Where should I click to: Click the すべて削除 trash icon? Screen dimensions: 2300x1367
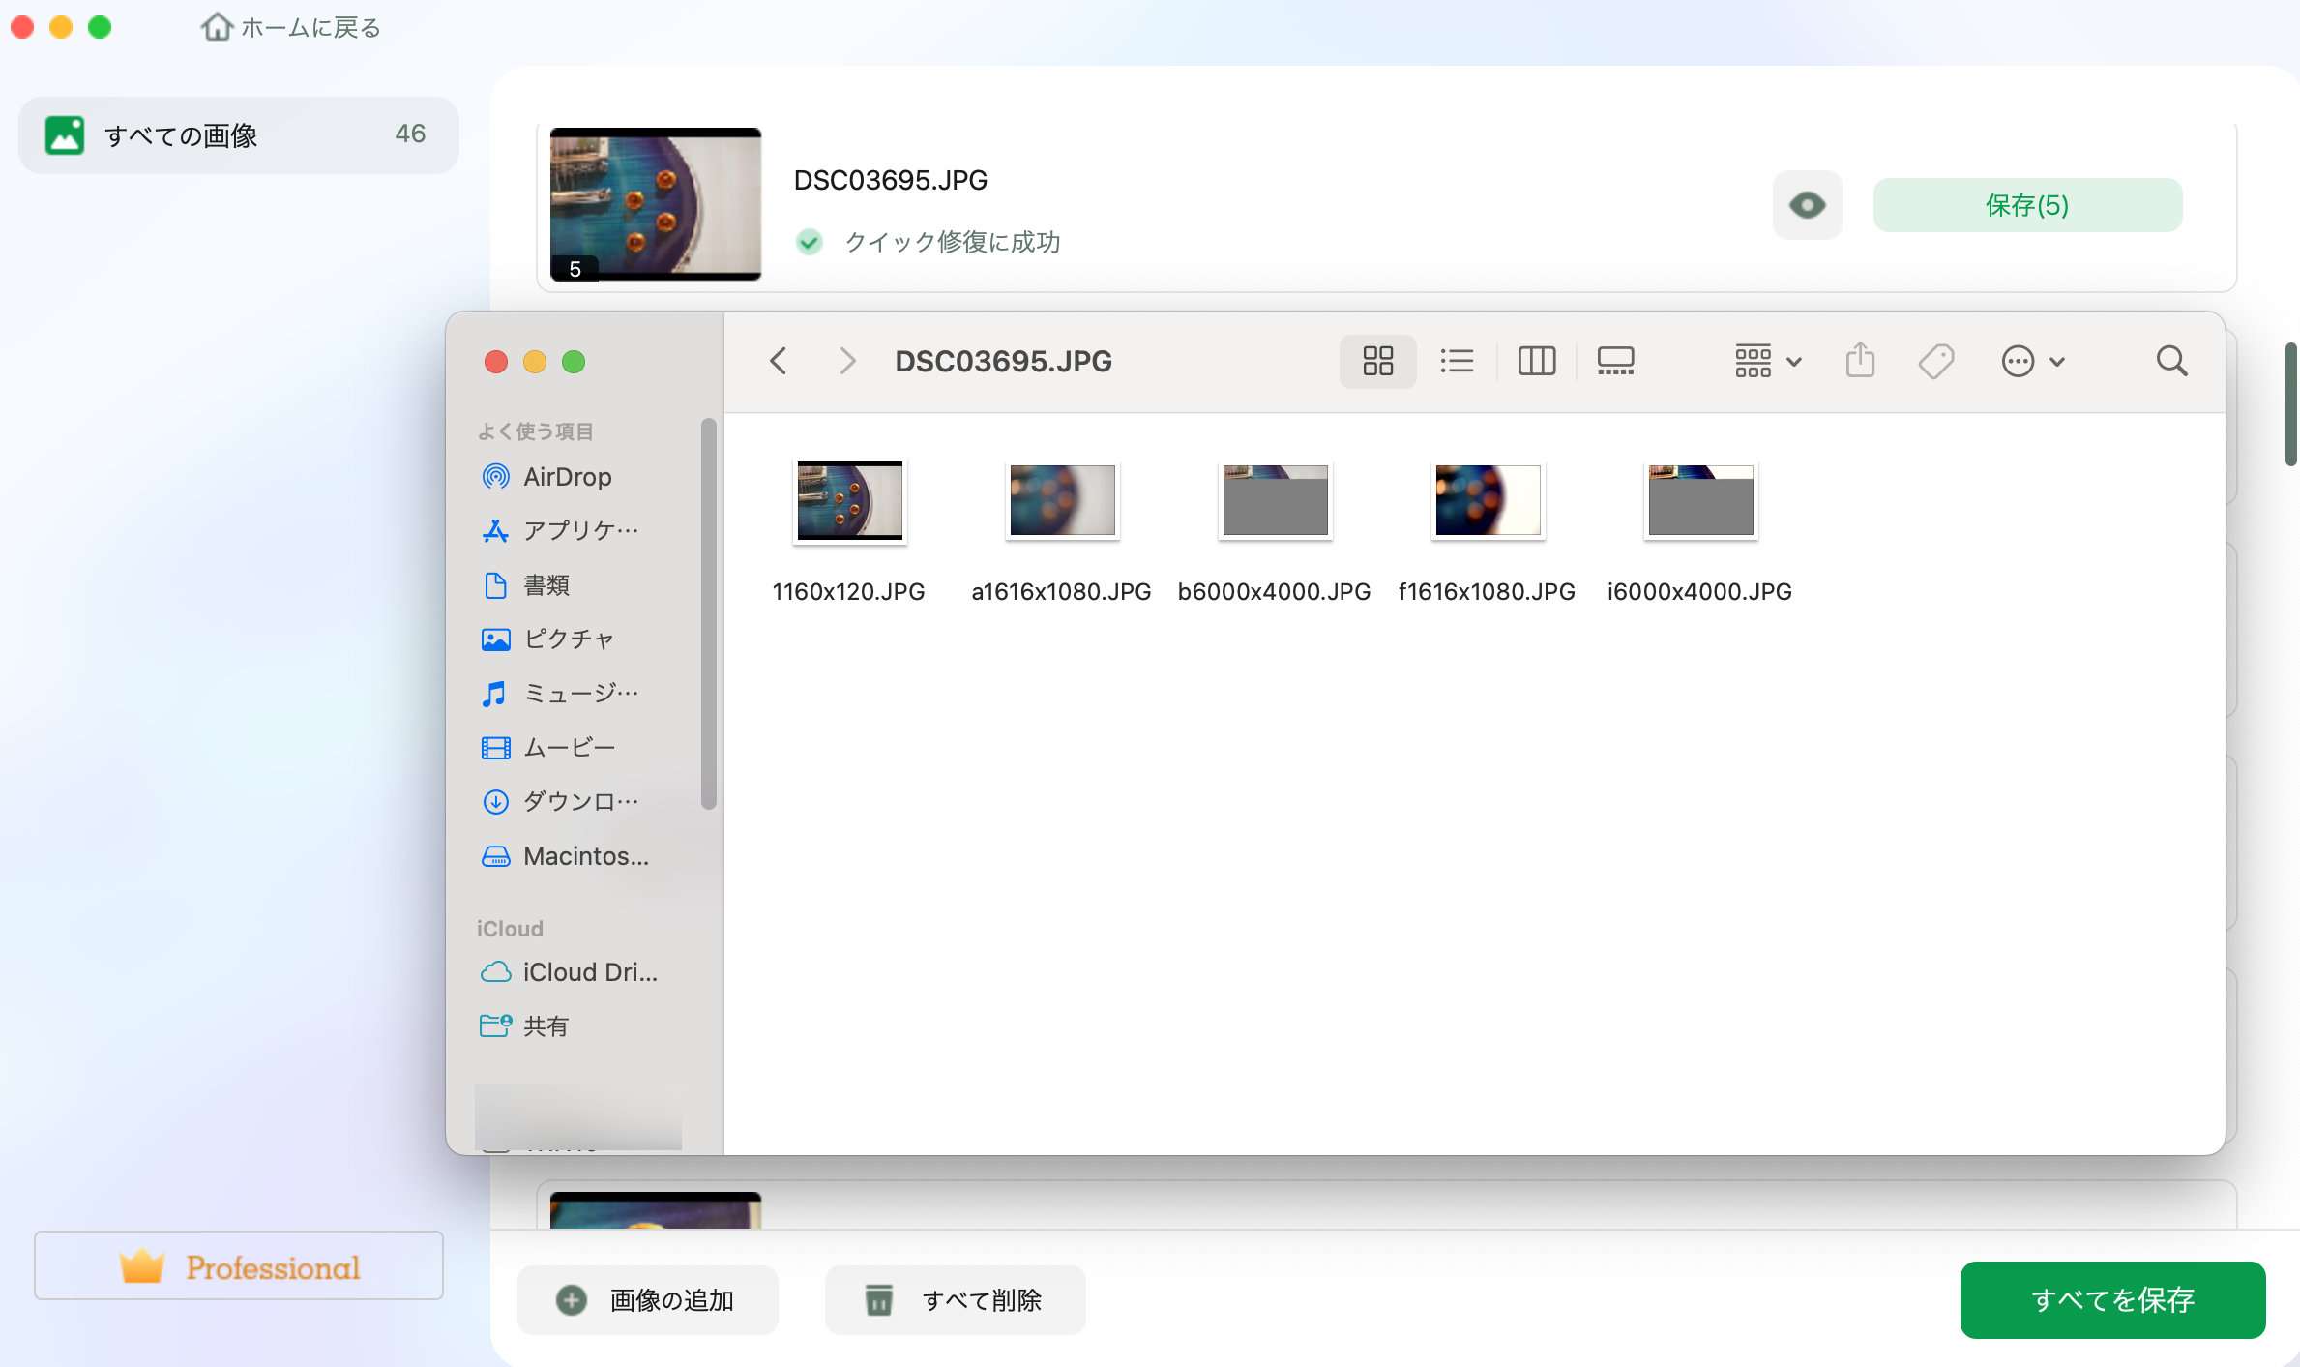(878, 1300)
